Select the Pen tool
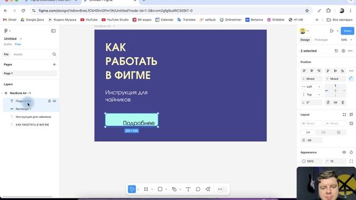 pyautogui.click(x=174, y=189)
